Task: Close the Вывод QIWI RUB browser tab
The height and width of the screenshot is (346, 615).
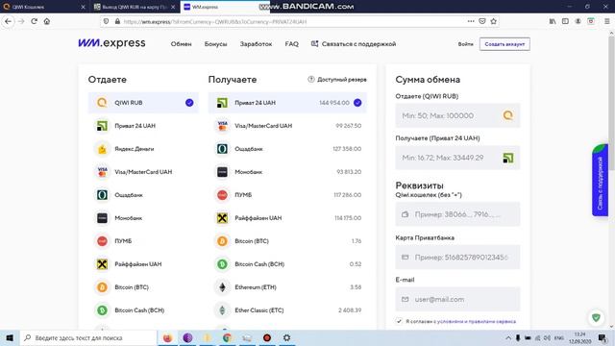Action: pos(173,7)
